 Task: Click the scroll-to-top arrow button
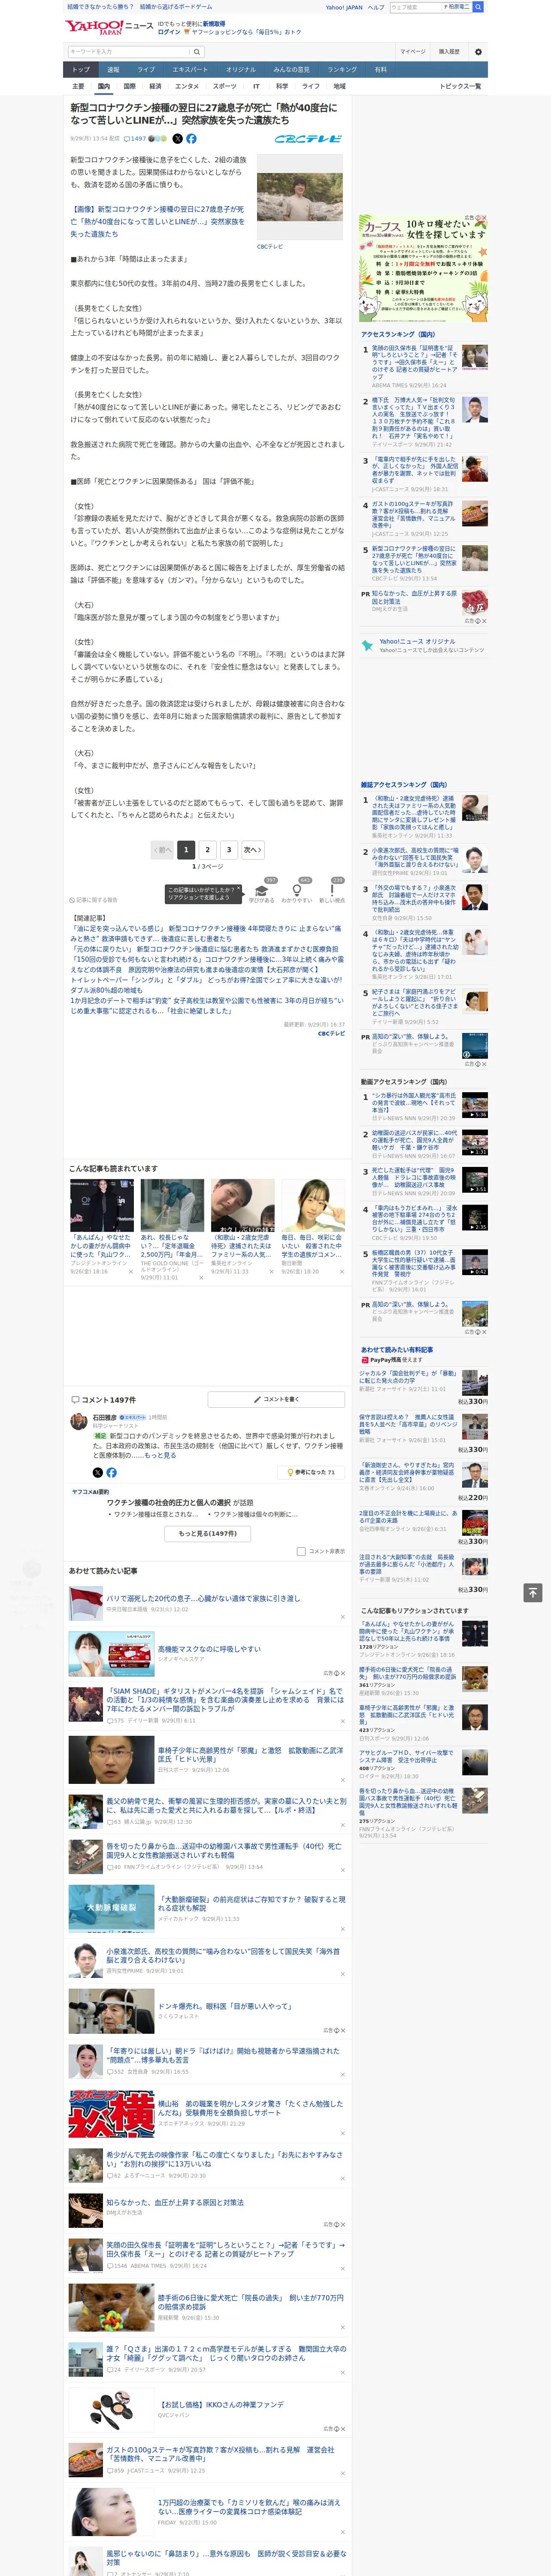pyautogui.click(x=533, y=1593)
